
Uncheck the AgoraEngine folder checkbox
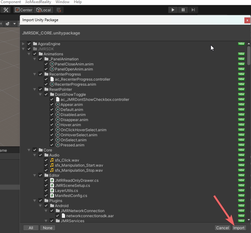coord(29,44)
